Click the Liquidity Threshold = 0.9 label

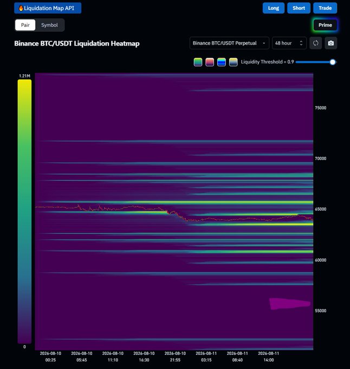coord(267,62)
